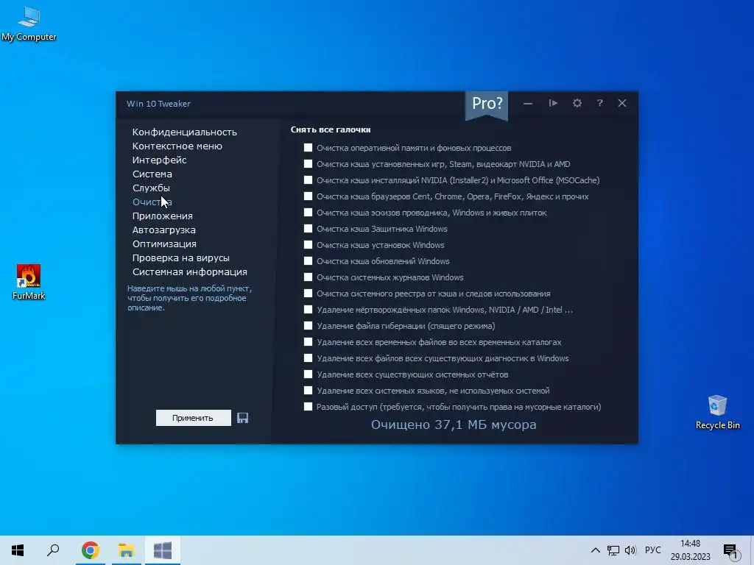Switch to the Система section
Image resolution: width=754 pixels, height=565 pixels.
coord(152,174)
